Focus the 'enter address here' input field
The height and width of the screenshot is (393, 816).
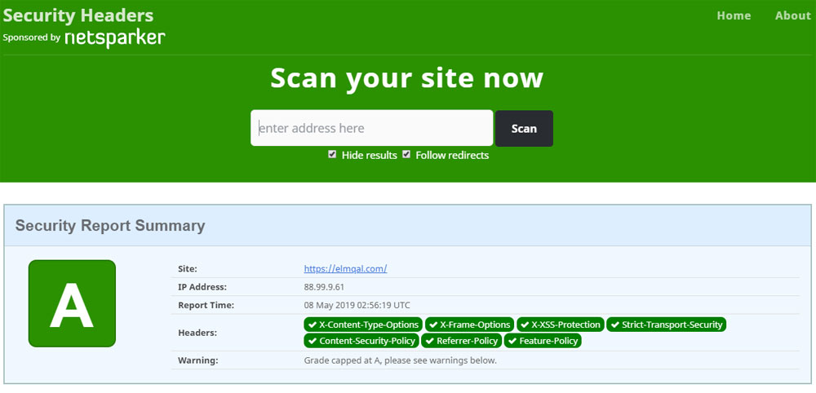tap(371, 128)
